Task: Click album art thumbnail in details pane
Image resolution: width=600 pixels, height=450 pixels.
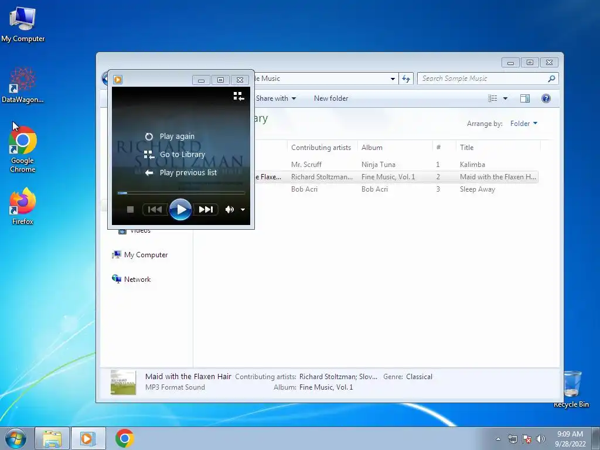Action: (x=123, y=382)
